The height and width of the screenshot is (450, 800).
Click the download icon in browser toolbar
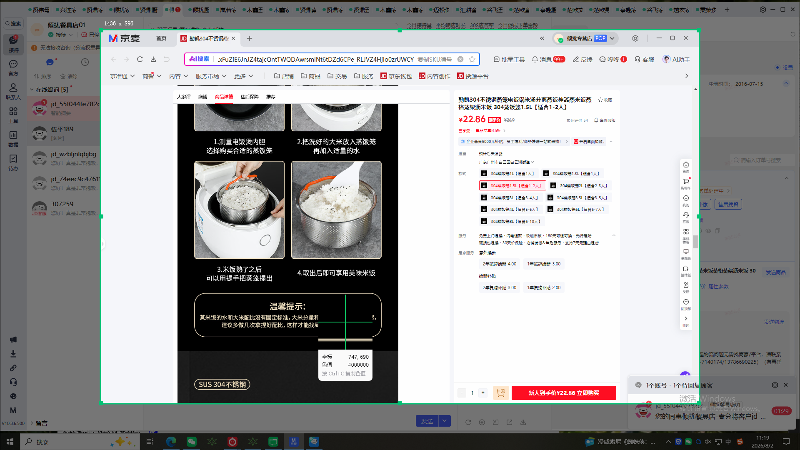click(153, 59)
